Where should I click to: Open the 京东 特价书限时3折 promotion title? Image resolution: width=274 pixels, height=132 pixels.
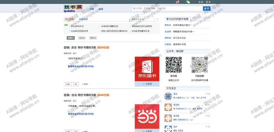point(87,48)
